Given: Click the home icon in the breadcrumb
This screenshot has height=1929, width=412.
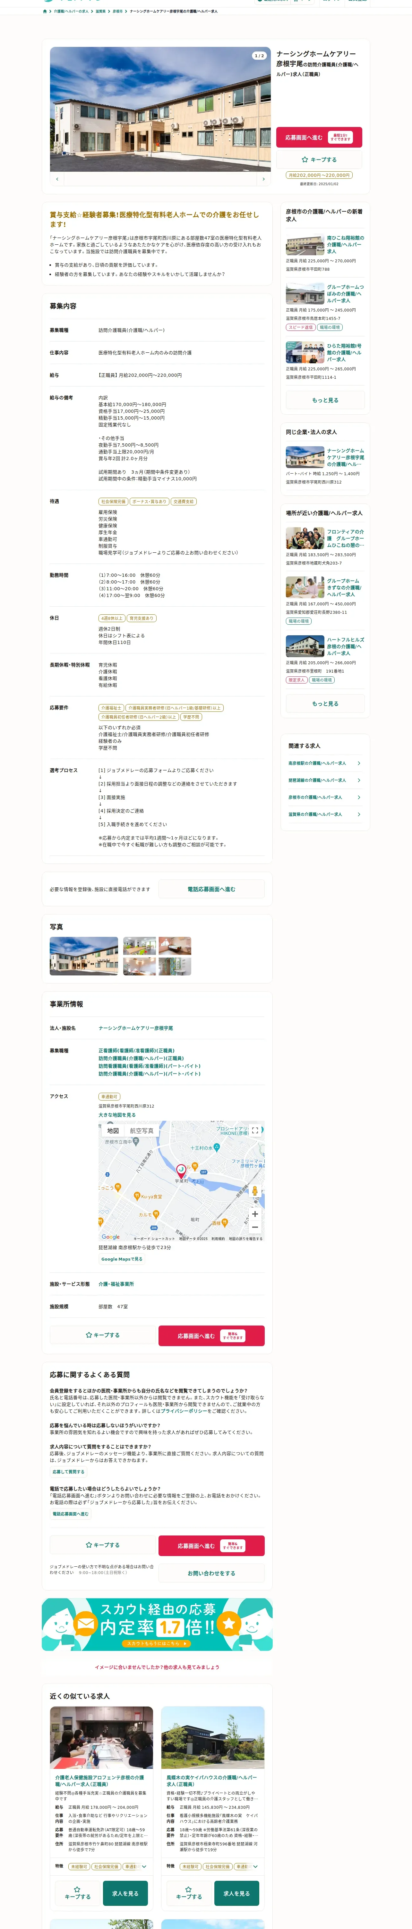Looking at the screenshot, I should [x=45, y=11].
